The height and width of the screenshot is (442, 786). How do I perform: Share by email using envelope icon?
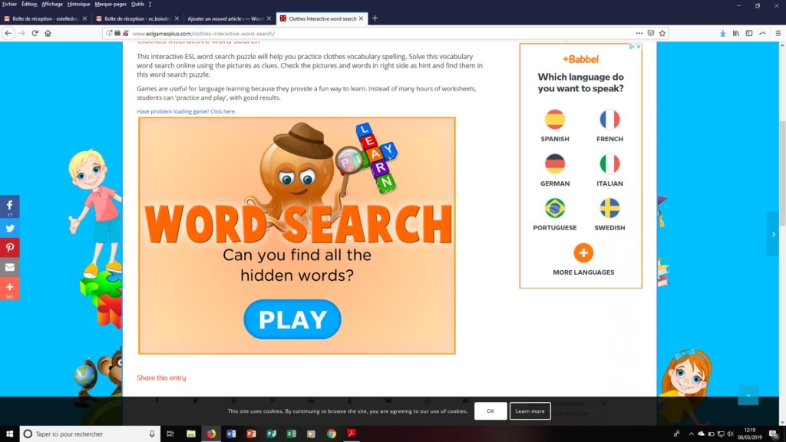click(10, 267)
